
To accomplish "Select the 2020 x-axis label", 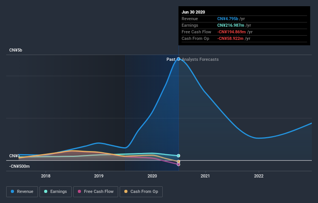I will tap(152, 176).
